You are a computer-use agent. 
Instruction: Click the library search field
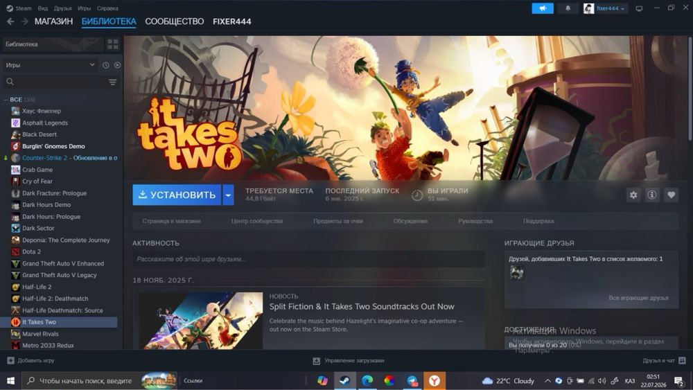pyautogui.click(x=55, y=82)
